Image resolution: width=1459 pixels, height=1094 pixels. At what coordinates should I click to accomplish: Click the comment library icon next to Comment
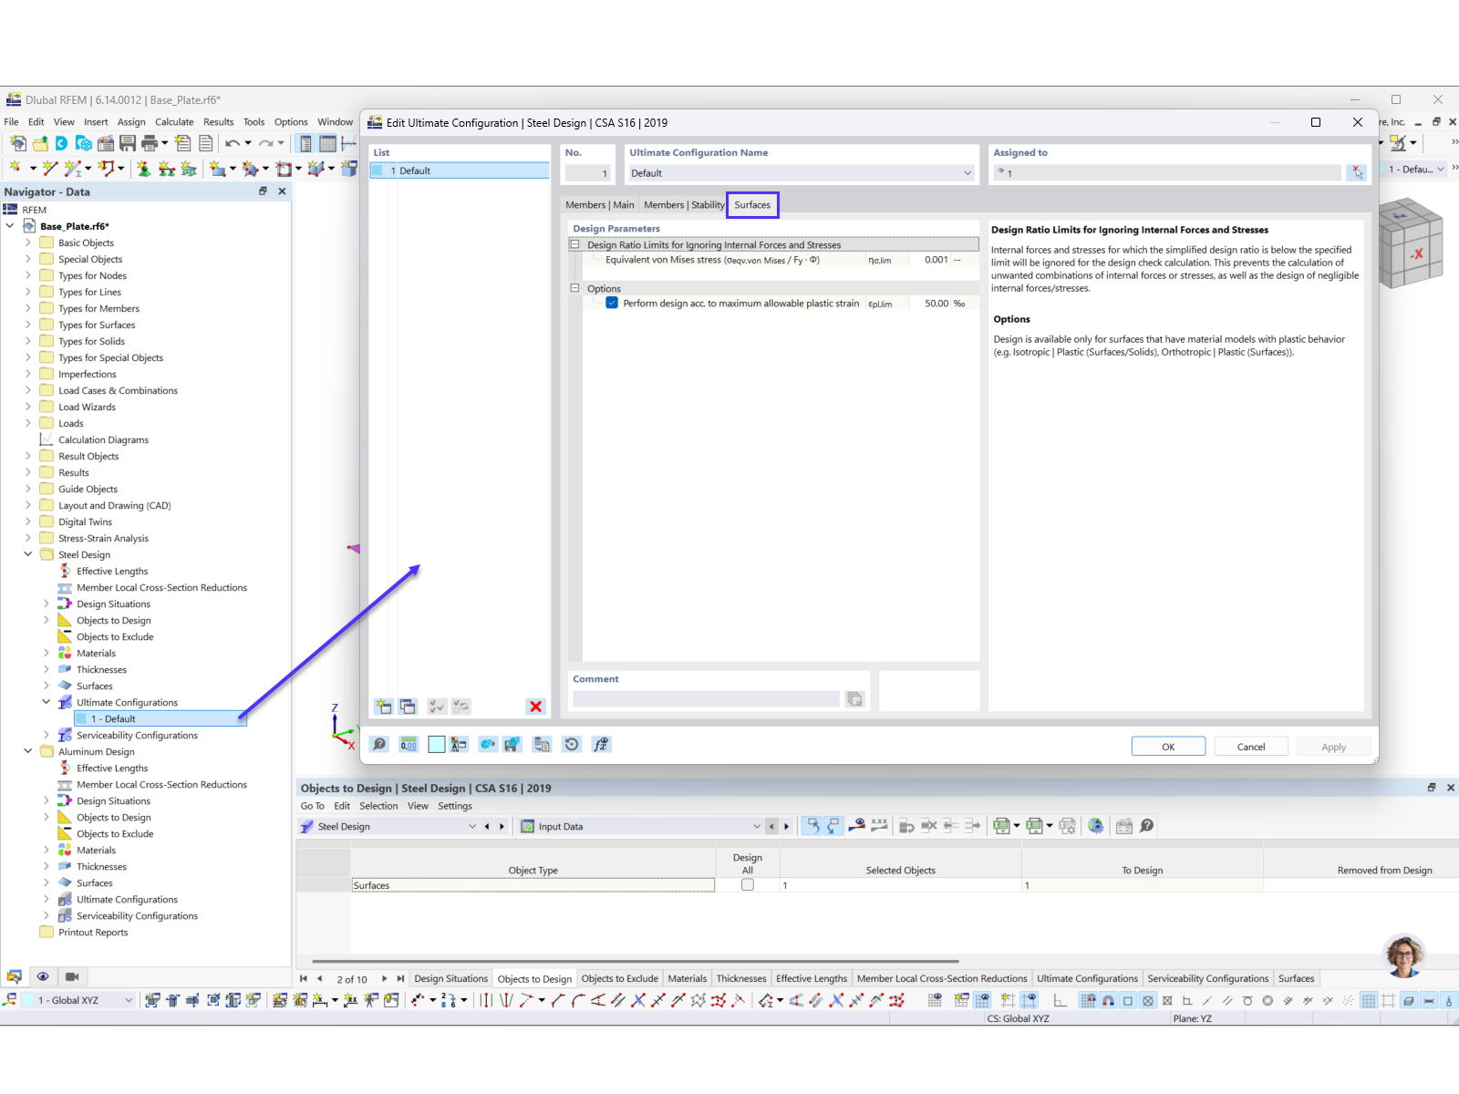854,699
